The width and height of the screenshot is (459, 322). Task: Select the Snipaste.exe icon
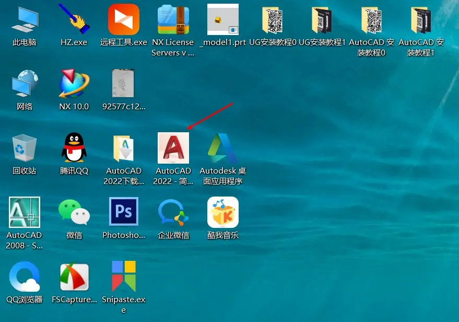point(124,277)
